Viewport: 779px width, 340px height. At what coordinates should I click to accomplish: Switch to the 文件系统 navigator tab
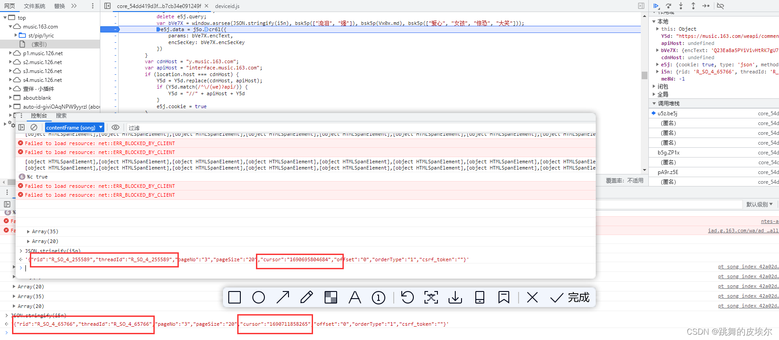34,6
